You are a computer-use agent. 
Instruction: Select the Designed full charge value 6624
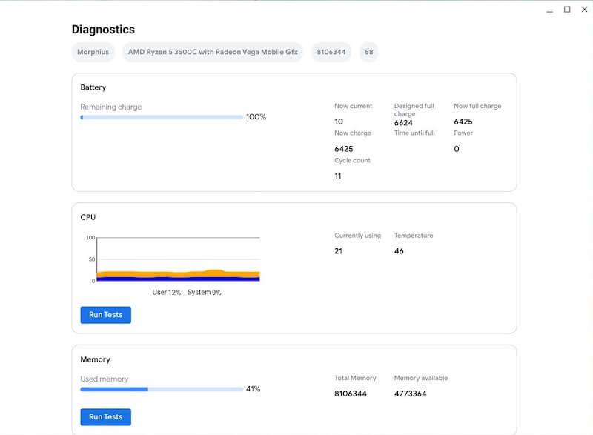(x=403, y=122)
